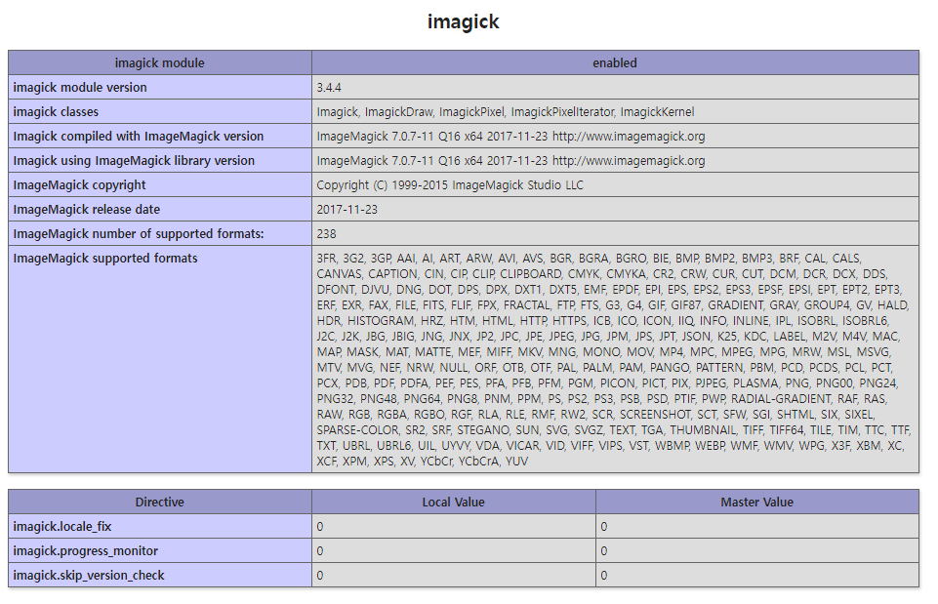Click the "Local Value" column header

pos(454,503)
